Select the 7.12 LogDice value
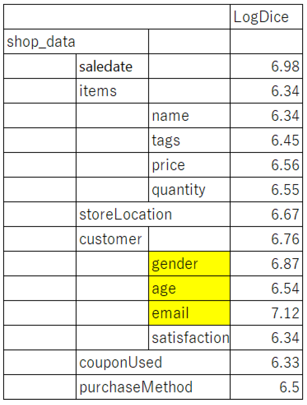 point(285,313)
